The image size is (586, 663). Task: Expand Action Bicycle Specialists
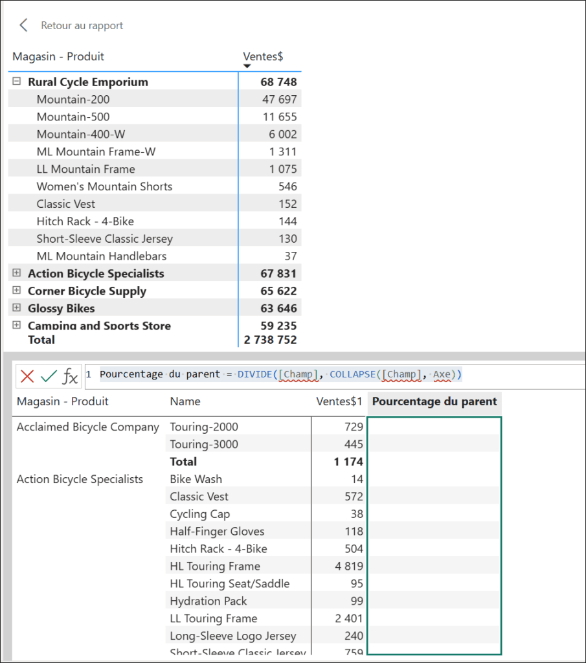point(16,273)
